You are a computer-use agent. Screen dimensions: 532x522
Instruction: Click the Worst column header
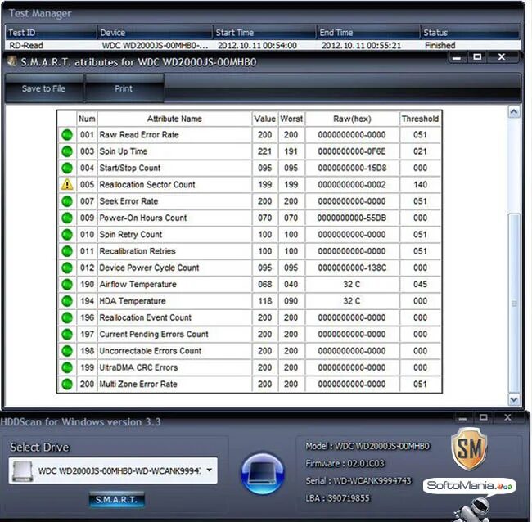pyautogui.click(x=291, y=119)
